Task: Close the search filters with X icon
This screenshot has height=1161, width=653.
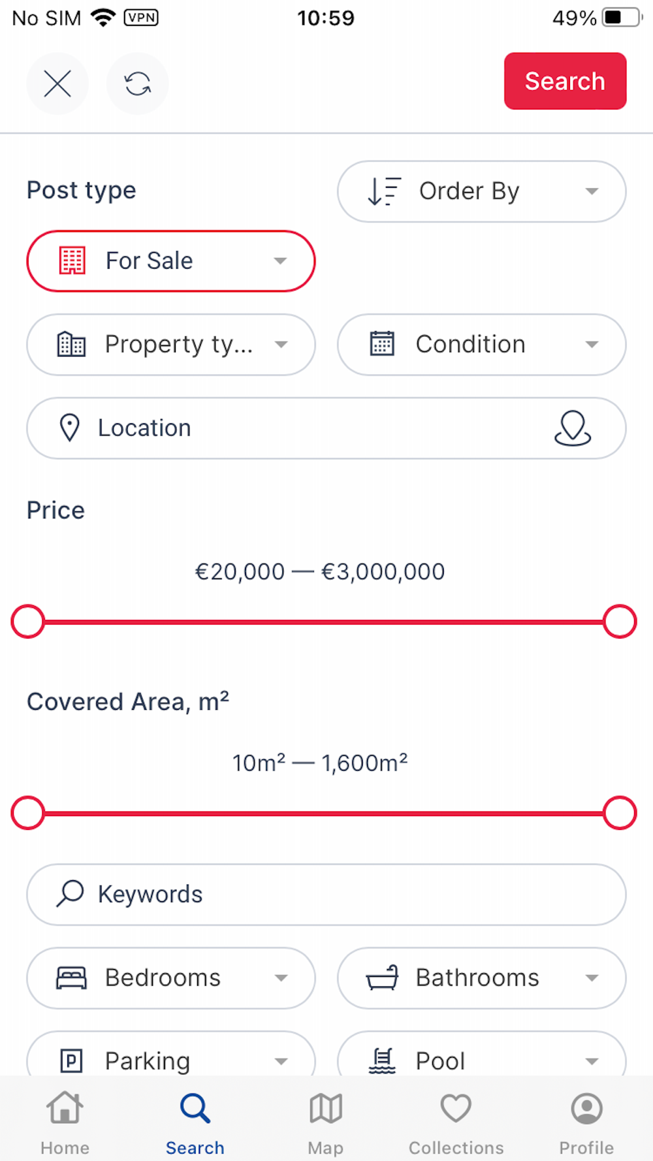Action: (57, 84)
